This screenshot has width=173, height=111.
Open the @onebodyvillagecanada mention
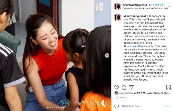[138, 46]
